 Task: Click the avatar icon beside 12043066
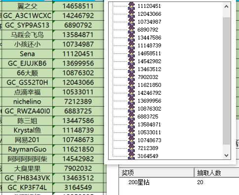(x=131, y=14)
